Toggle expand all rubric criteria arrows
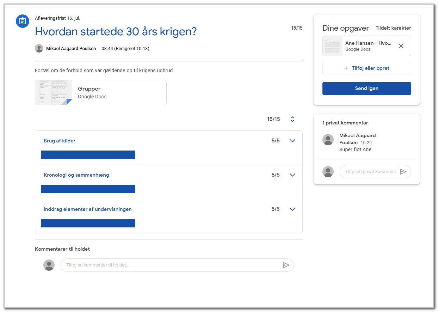Image resolution: width=438 pixels, height=312 pixels. click(x=292, y=119)
